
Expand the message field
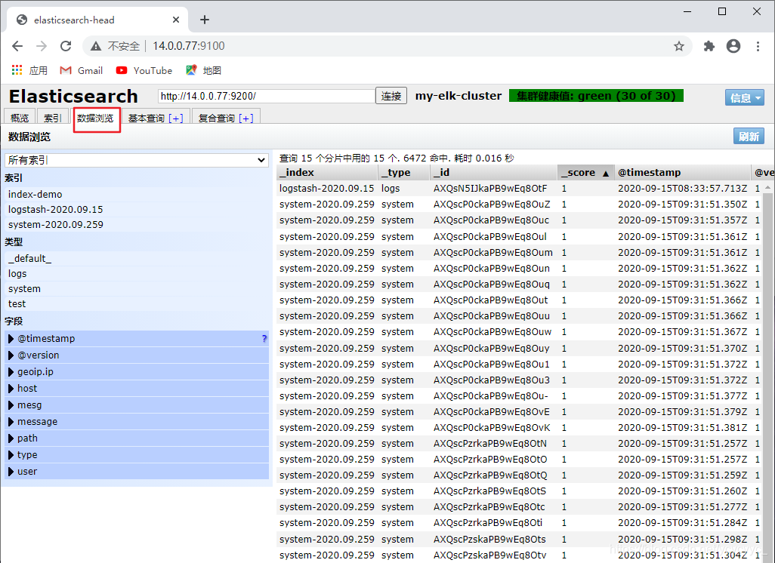click(x=11, y=421)
